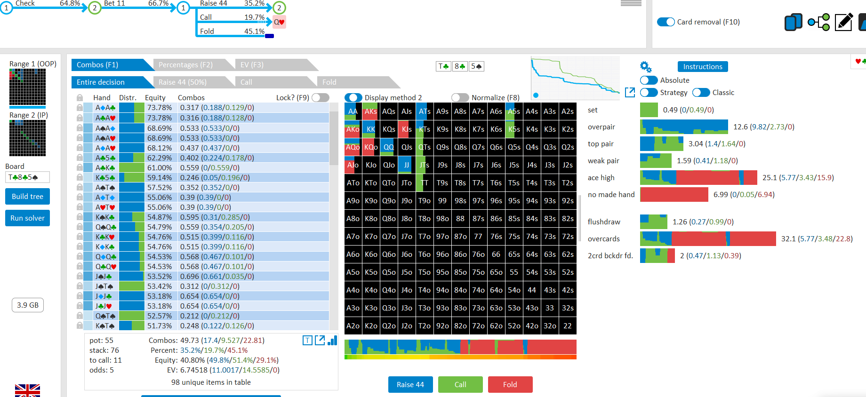Sort by the Equity column header
866x397 pixels.
[x=155, y=97]
